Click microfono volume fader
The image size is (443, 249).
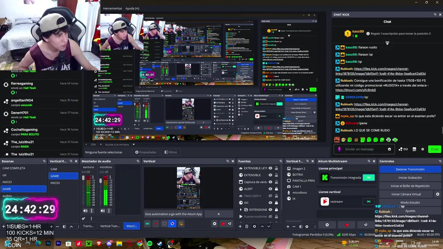click(100, 181)
